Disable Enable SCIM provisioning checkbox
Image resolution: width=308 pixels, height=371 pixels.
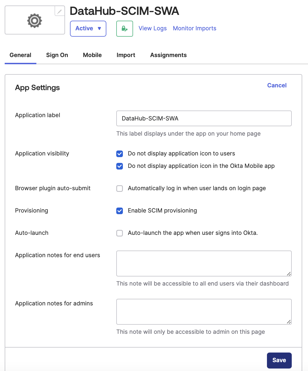pyautogui.click(x=120, y=211)
